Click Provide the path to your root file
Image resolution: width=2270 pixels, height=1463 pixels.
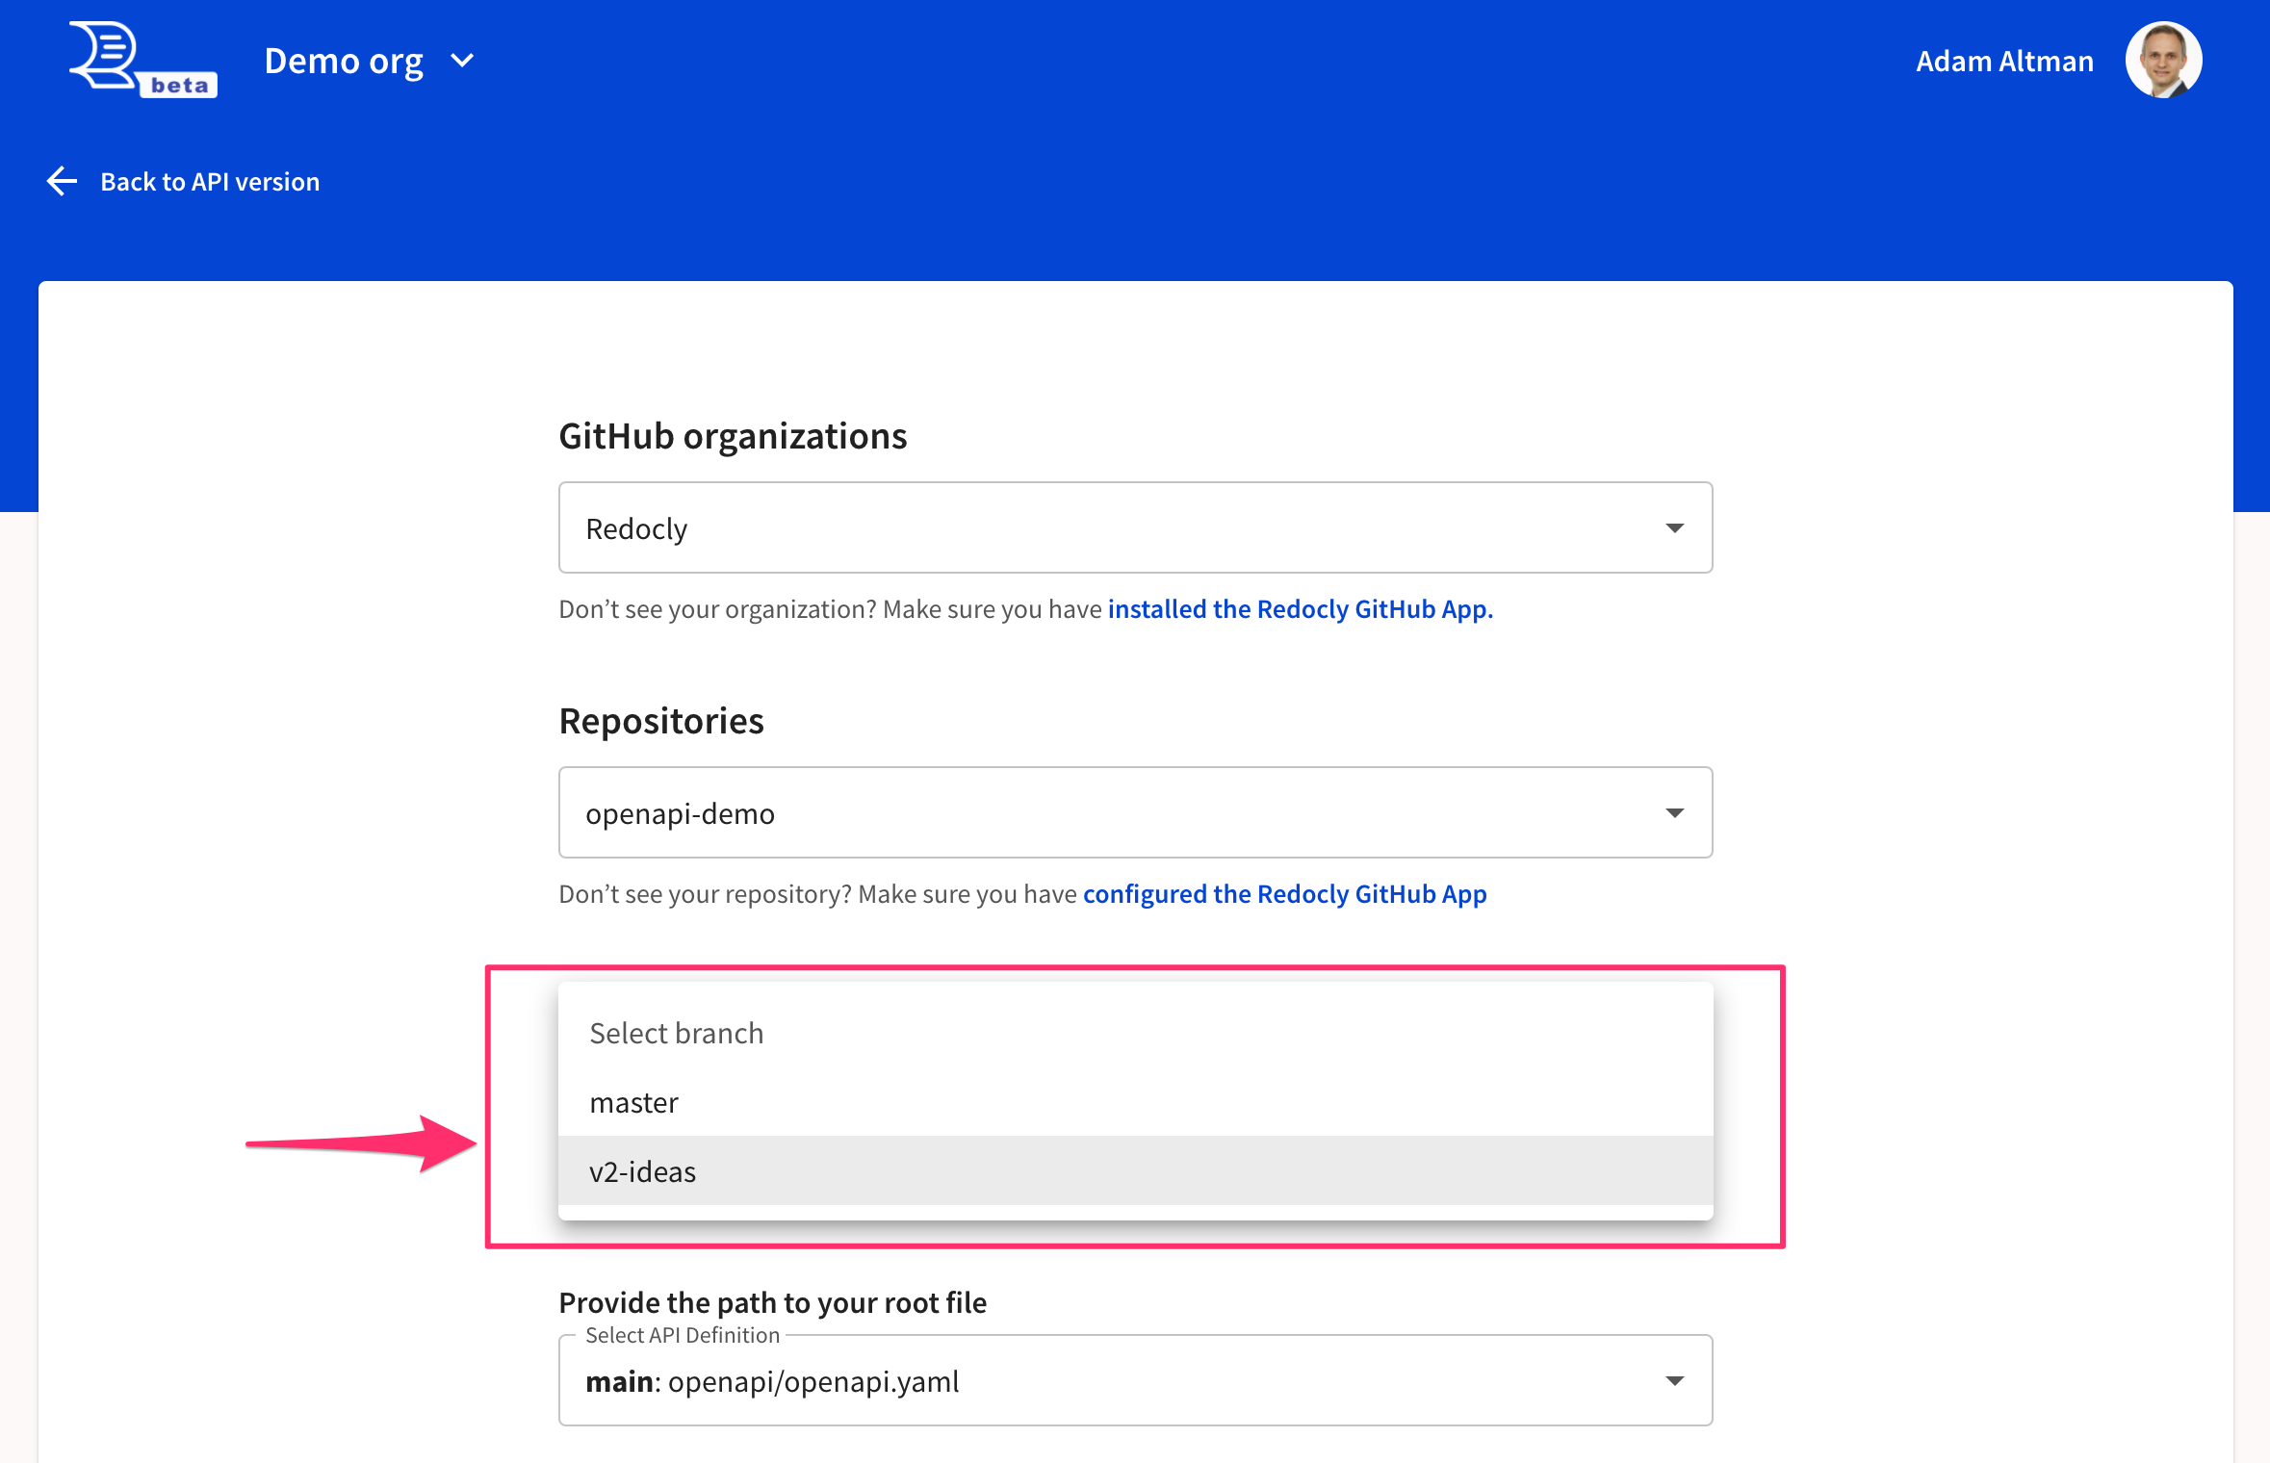coord(772,1302)
